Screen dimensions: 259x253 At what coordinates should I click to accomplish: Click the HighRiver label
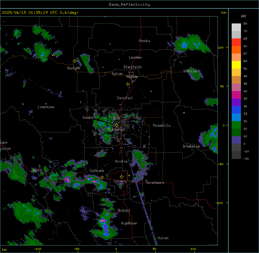(129, 223)
